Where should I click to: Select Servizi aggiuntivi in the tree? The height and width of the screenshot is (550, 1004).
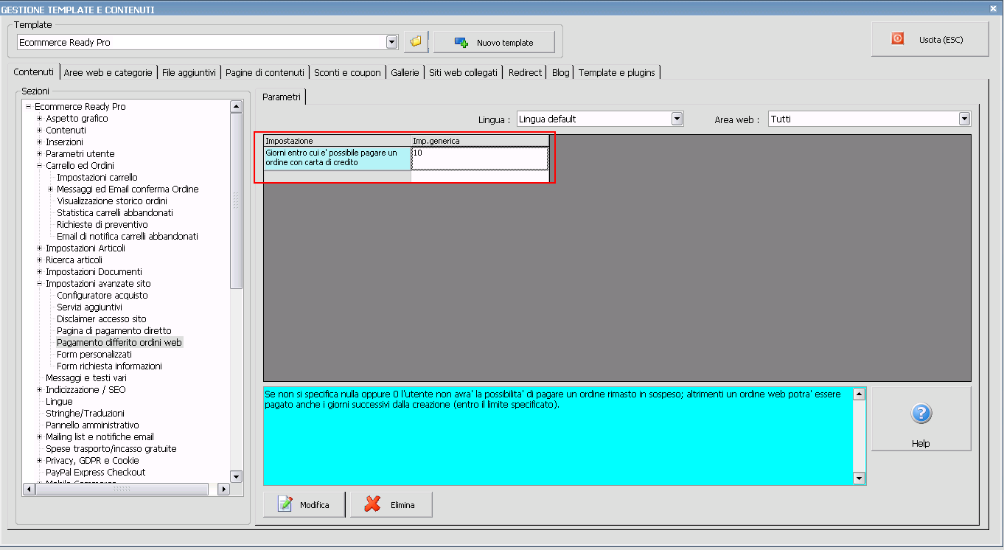click(90, 307)
